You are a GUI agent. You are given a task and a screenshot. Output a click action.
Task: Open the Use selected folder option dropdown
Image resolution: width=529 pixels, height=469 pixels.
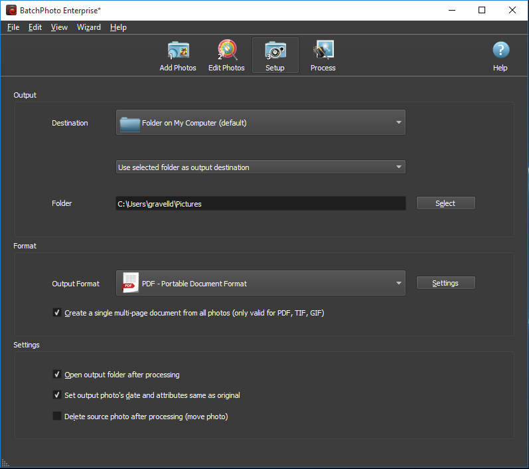(261, 167)
